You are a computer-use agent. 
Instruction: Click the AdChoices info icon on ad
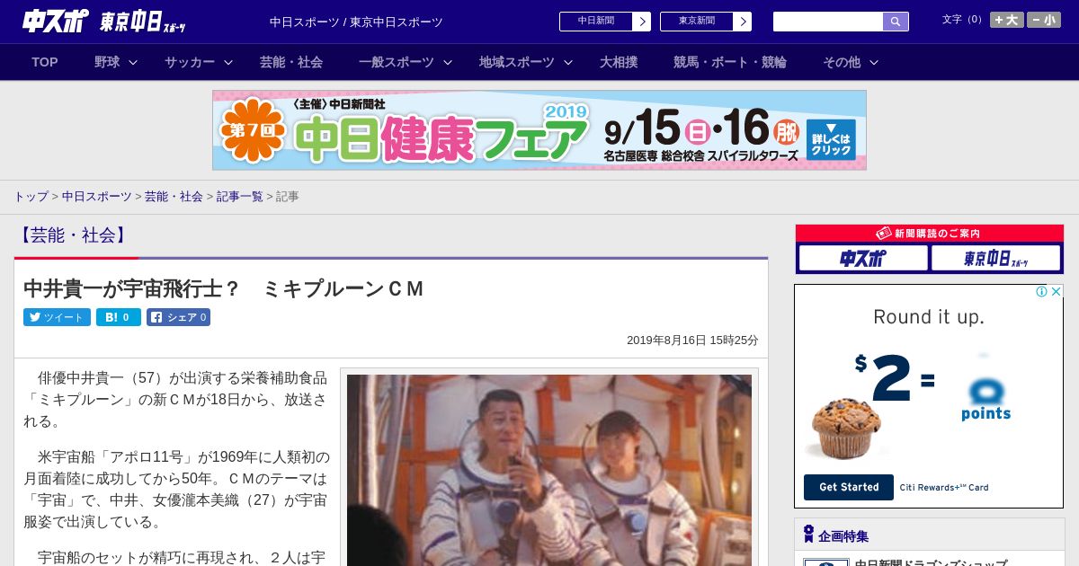point(1042,291)
